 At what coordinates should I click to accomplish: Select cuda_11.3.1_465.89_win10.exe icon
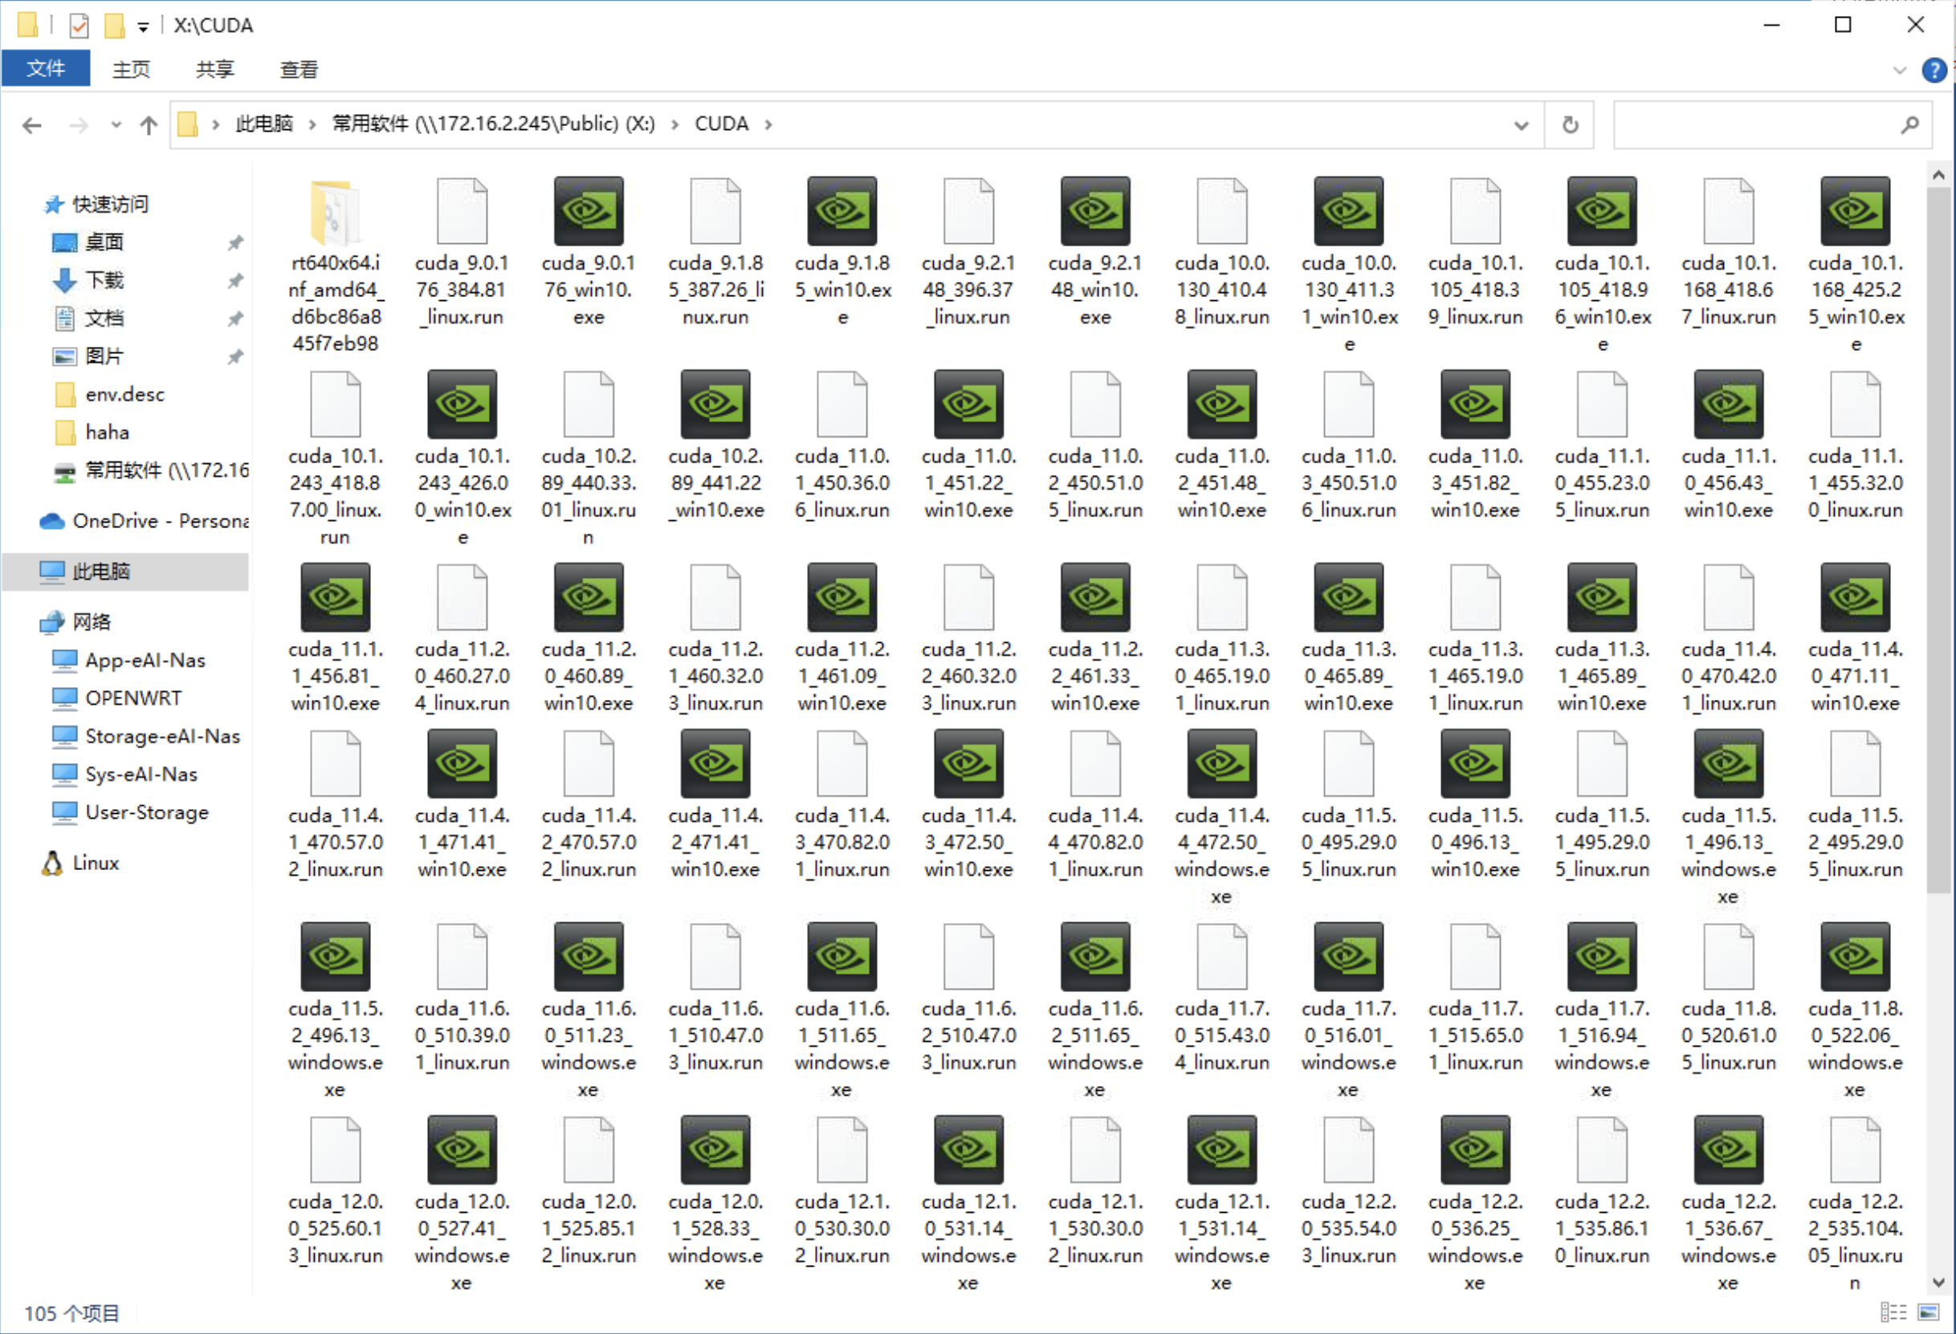click(1602, 597)
